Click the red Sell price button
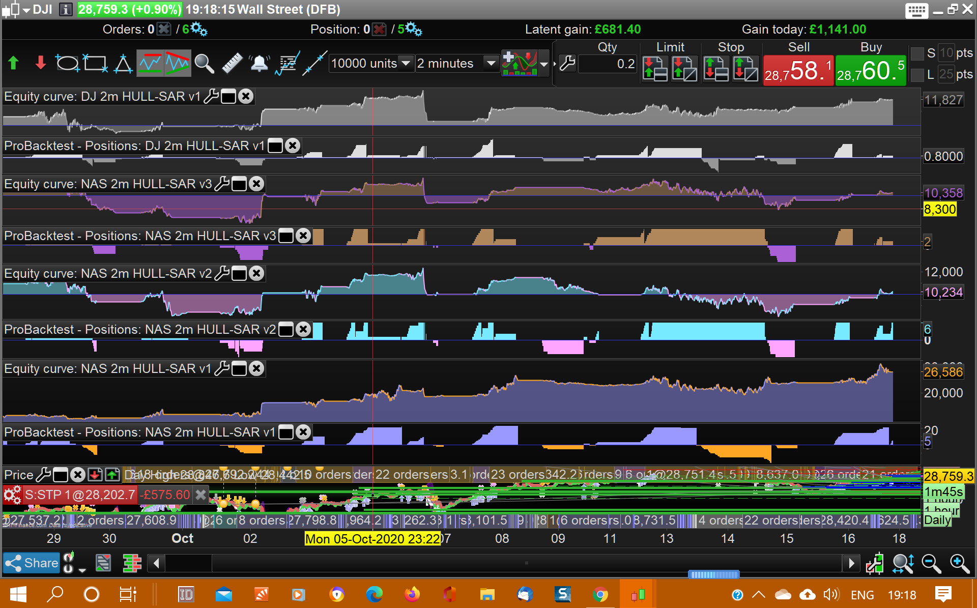This screenshot has height=608, width=977. (798, 70)
